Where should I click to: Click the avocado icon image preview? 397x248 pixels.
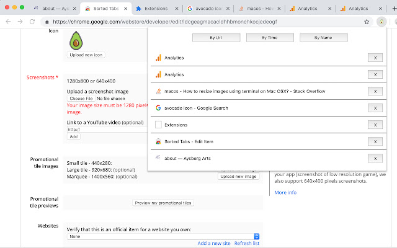coord(76,40)
